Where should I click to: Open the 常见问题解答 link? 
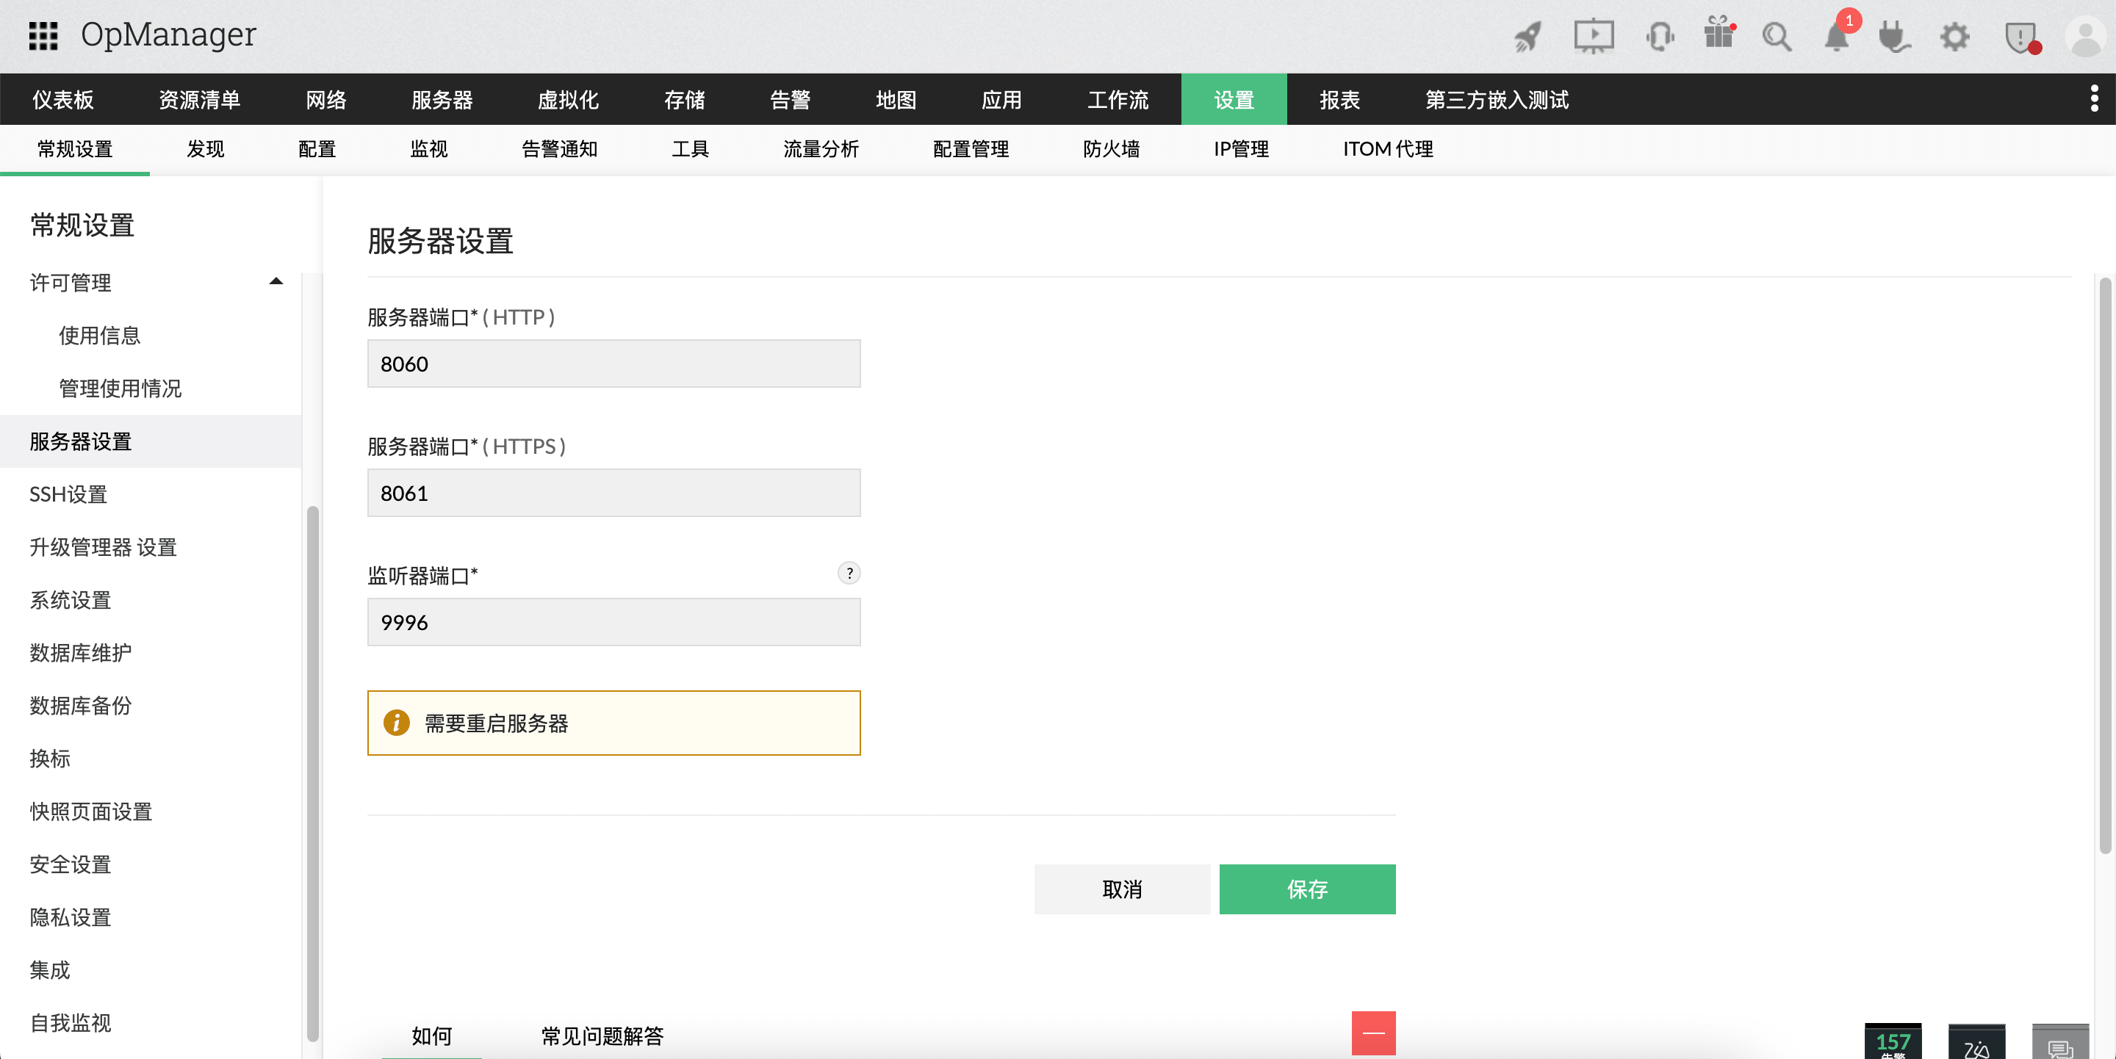[x=602, y=1037]
